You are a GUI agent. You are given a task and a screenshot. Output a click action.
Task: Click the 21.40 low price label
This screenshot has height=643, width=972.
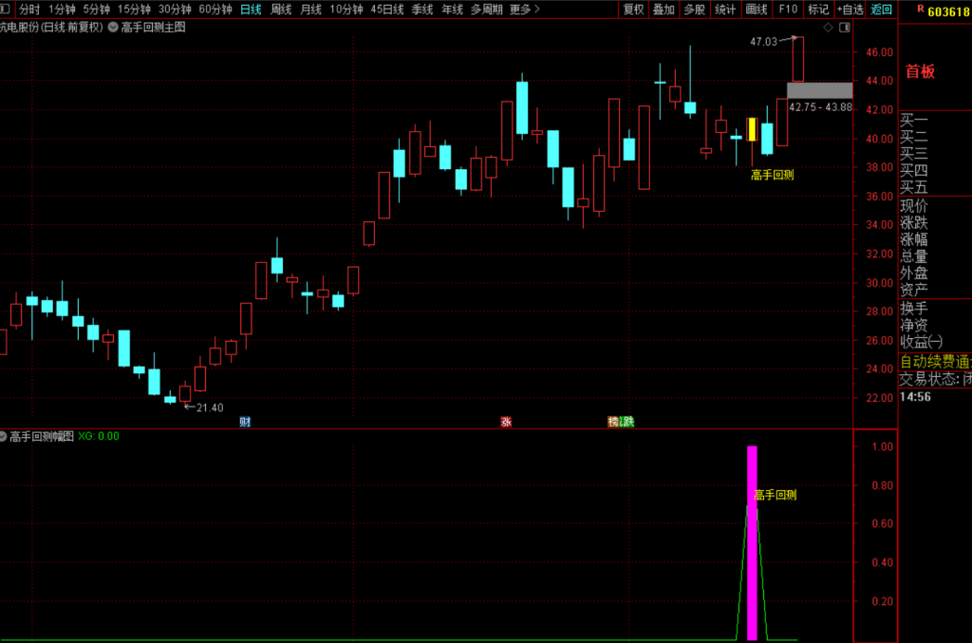pyautogui.click(x=210, y=407)
